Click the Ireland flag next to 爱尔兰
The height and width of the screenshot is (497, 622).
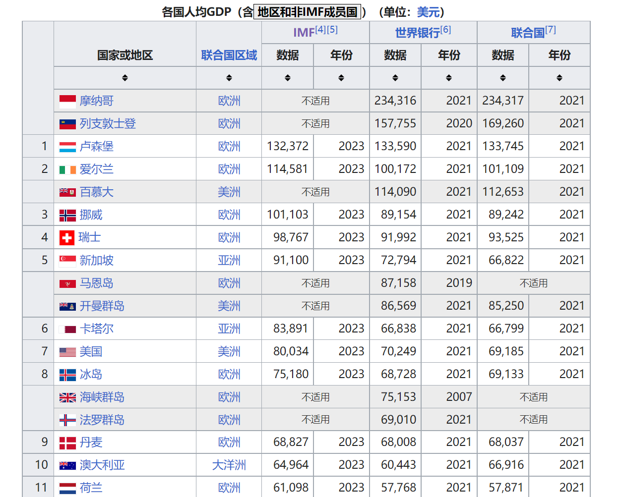[67, 169]
